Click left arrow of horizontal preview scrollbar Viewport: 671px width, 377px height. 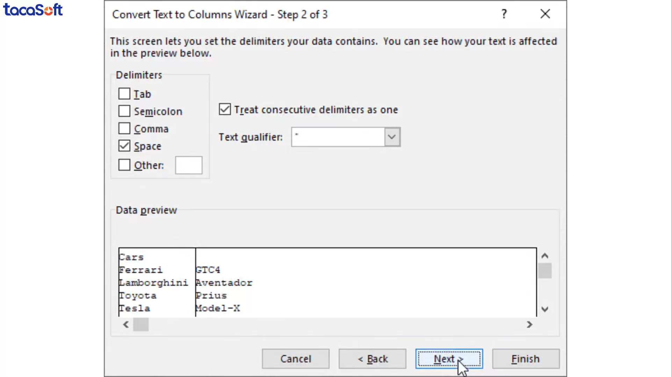pyautogui.click(x=126, y=325)
